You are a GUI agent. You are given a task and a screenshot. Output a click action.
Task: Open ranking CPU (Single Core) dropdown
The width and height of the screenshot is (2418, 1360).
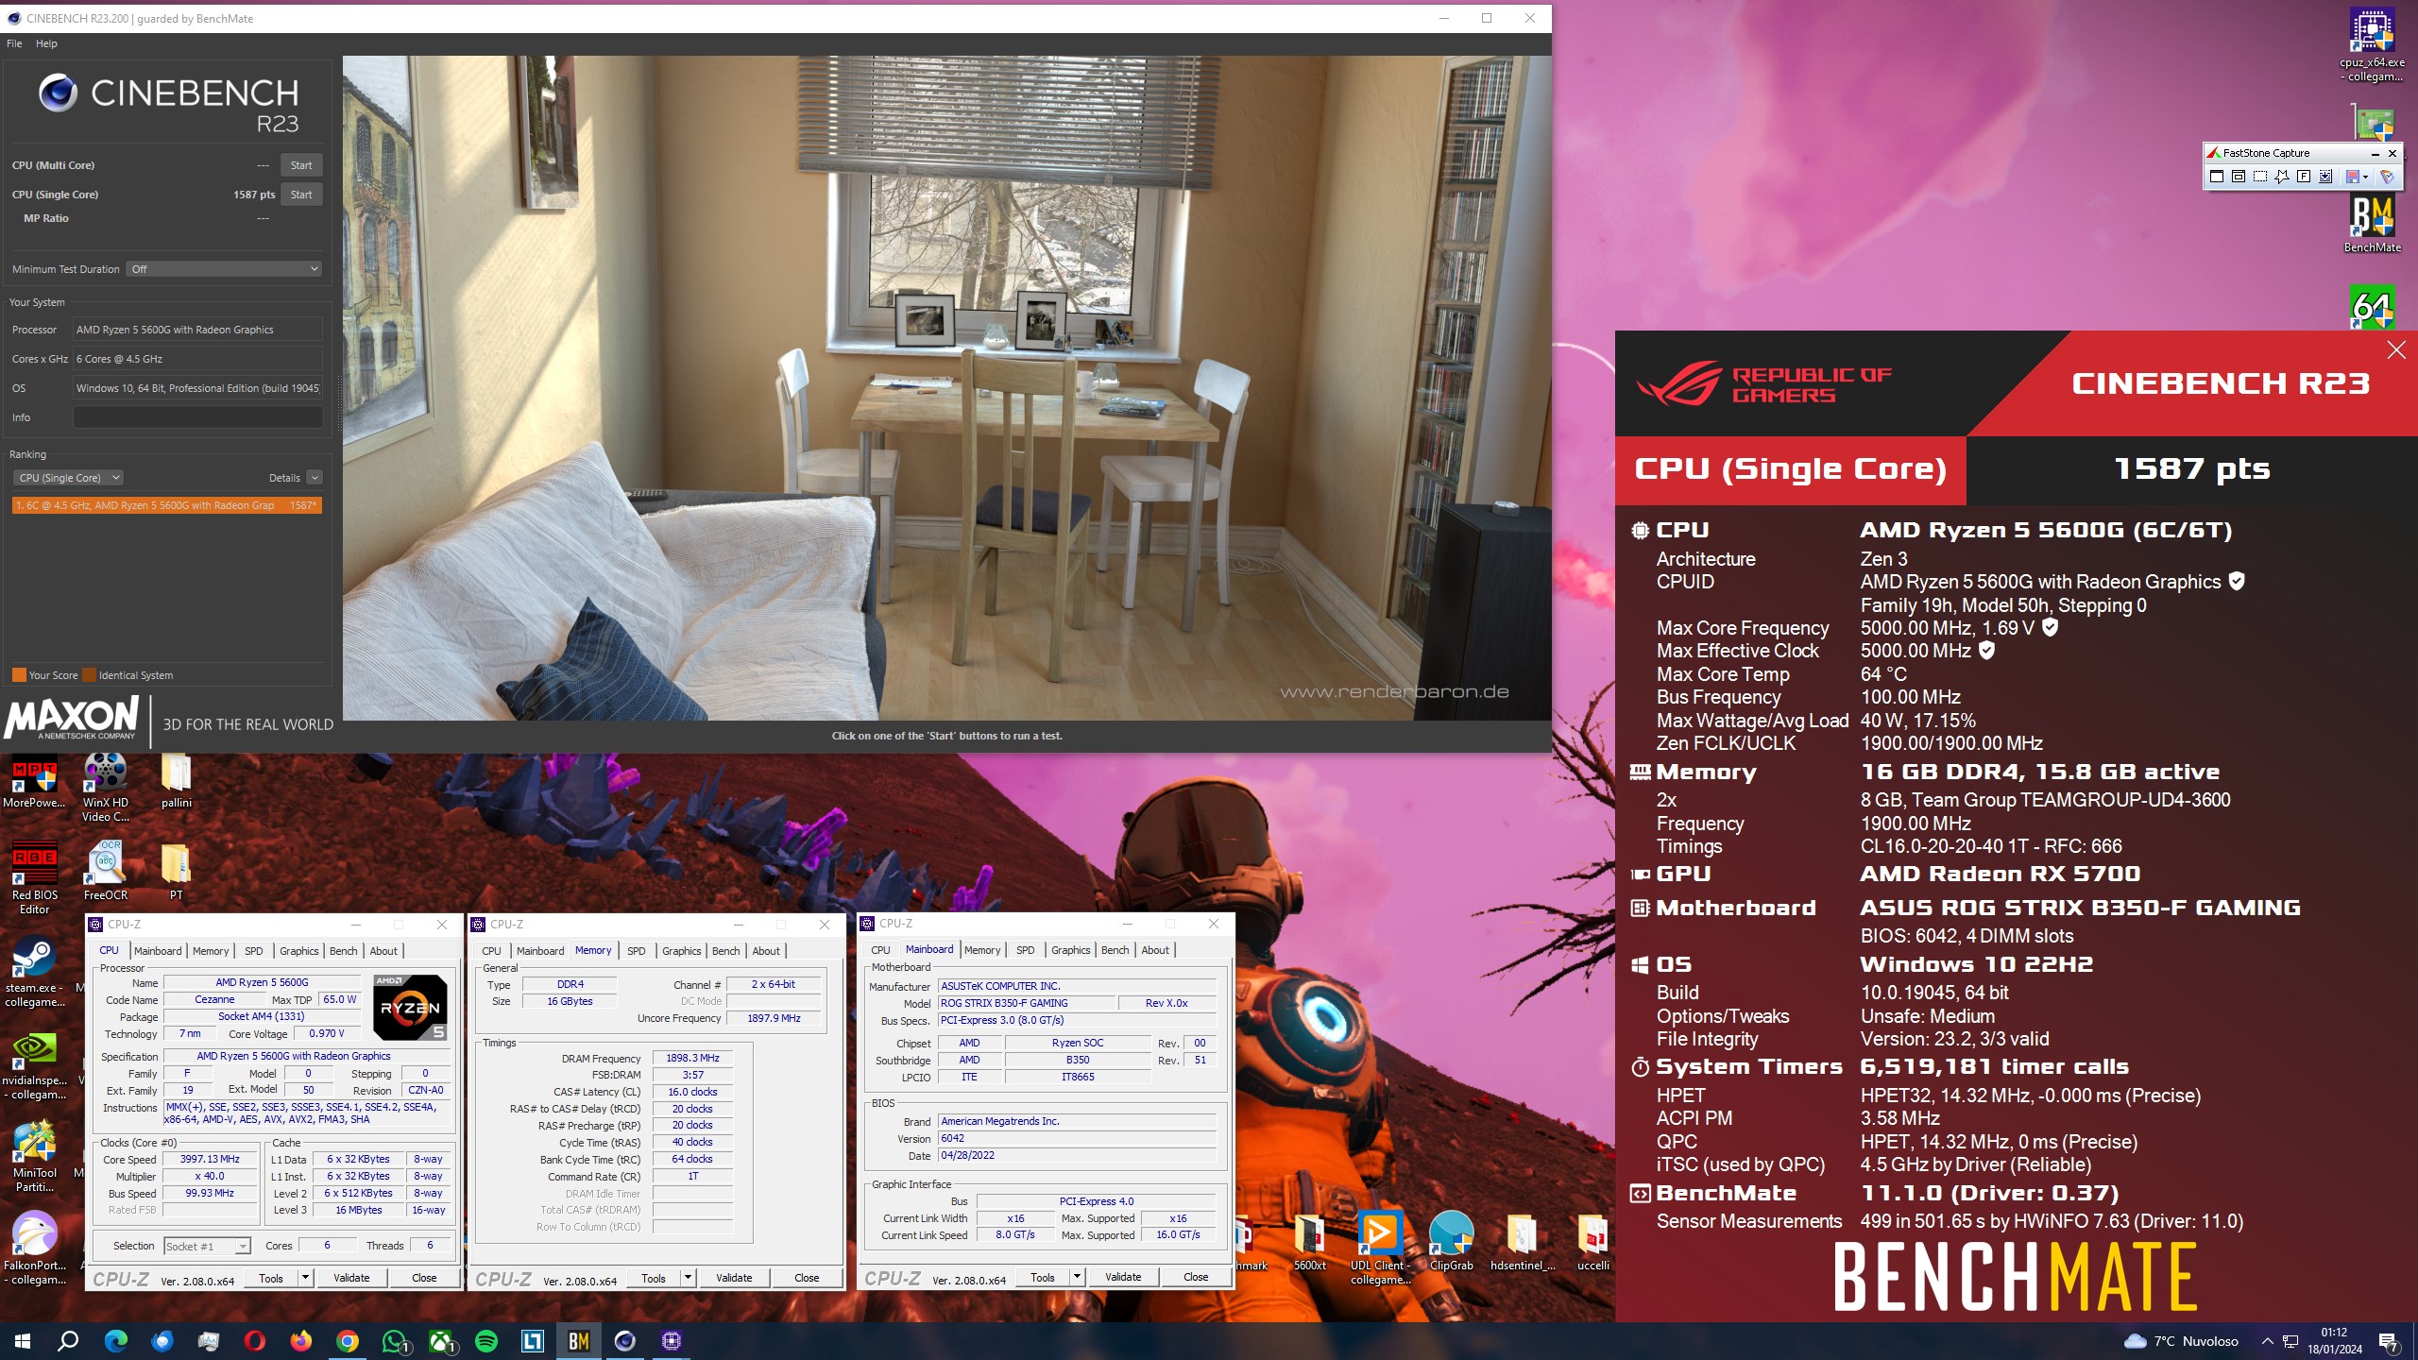pos(70,478)
